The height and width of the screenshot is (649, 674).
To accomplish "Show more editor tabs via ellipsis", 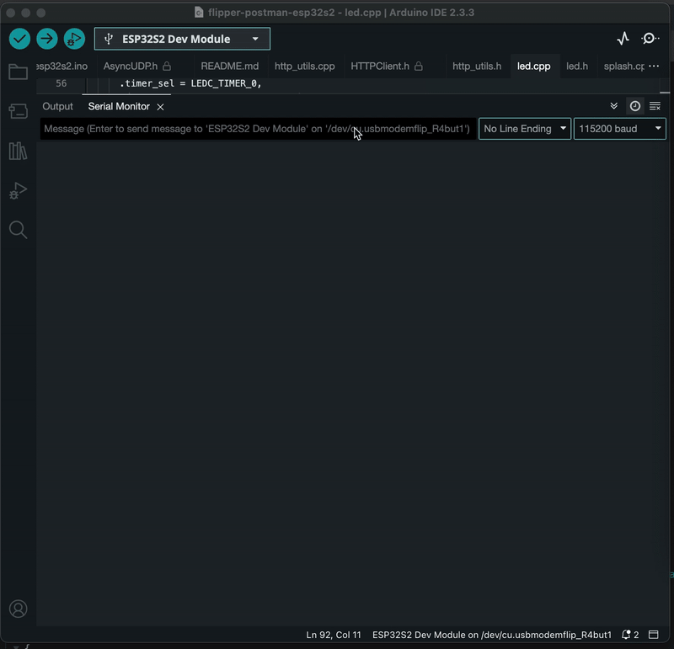I will [654, 66].
